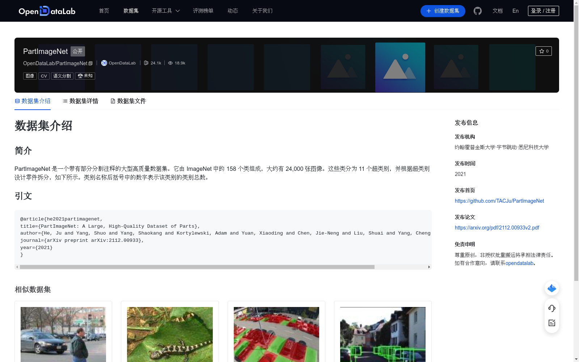The width and height of the screenshot is (579, 362).
Task: Click the PartImageNet dataset title
Action: [46, 51]
